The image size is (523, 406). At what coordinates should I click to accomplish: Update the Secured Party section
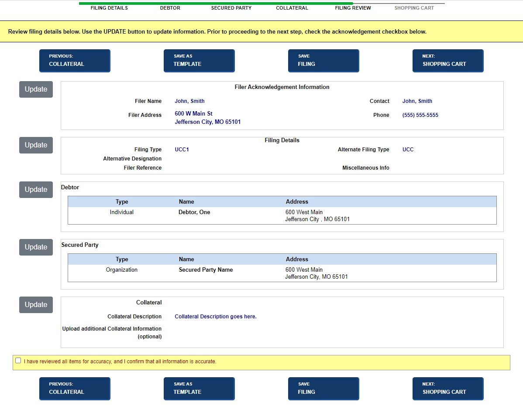tap(36, 247)
